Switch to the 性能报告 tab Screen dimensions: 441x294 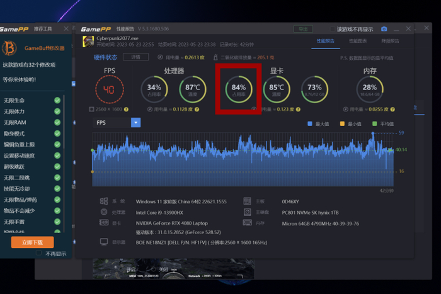click(326, 41)
